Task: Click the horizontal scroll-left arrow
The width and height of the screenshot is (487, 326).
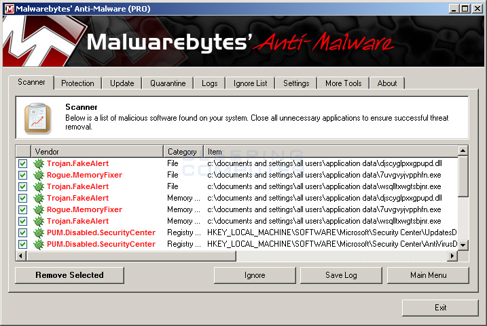Action: [21, 256]
